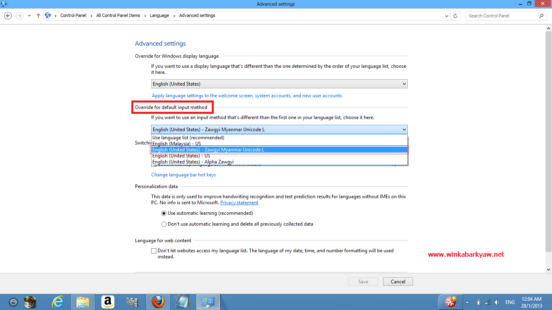The height and width of the screenshot is (310, 552).
Task: Go to Control Panel breadcrumb
Action: click(x=73, y=16)
